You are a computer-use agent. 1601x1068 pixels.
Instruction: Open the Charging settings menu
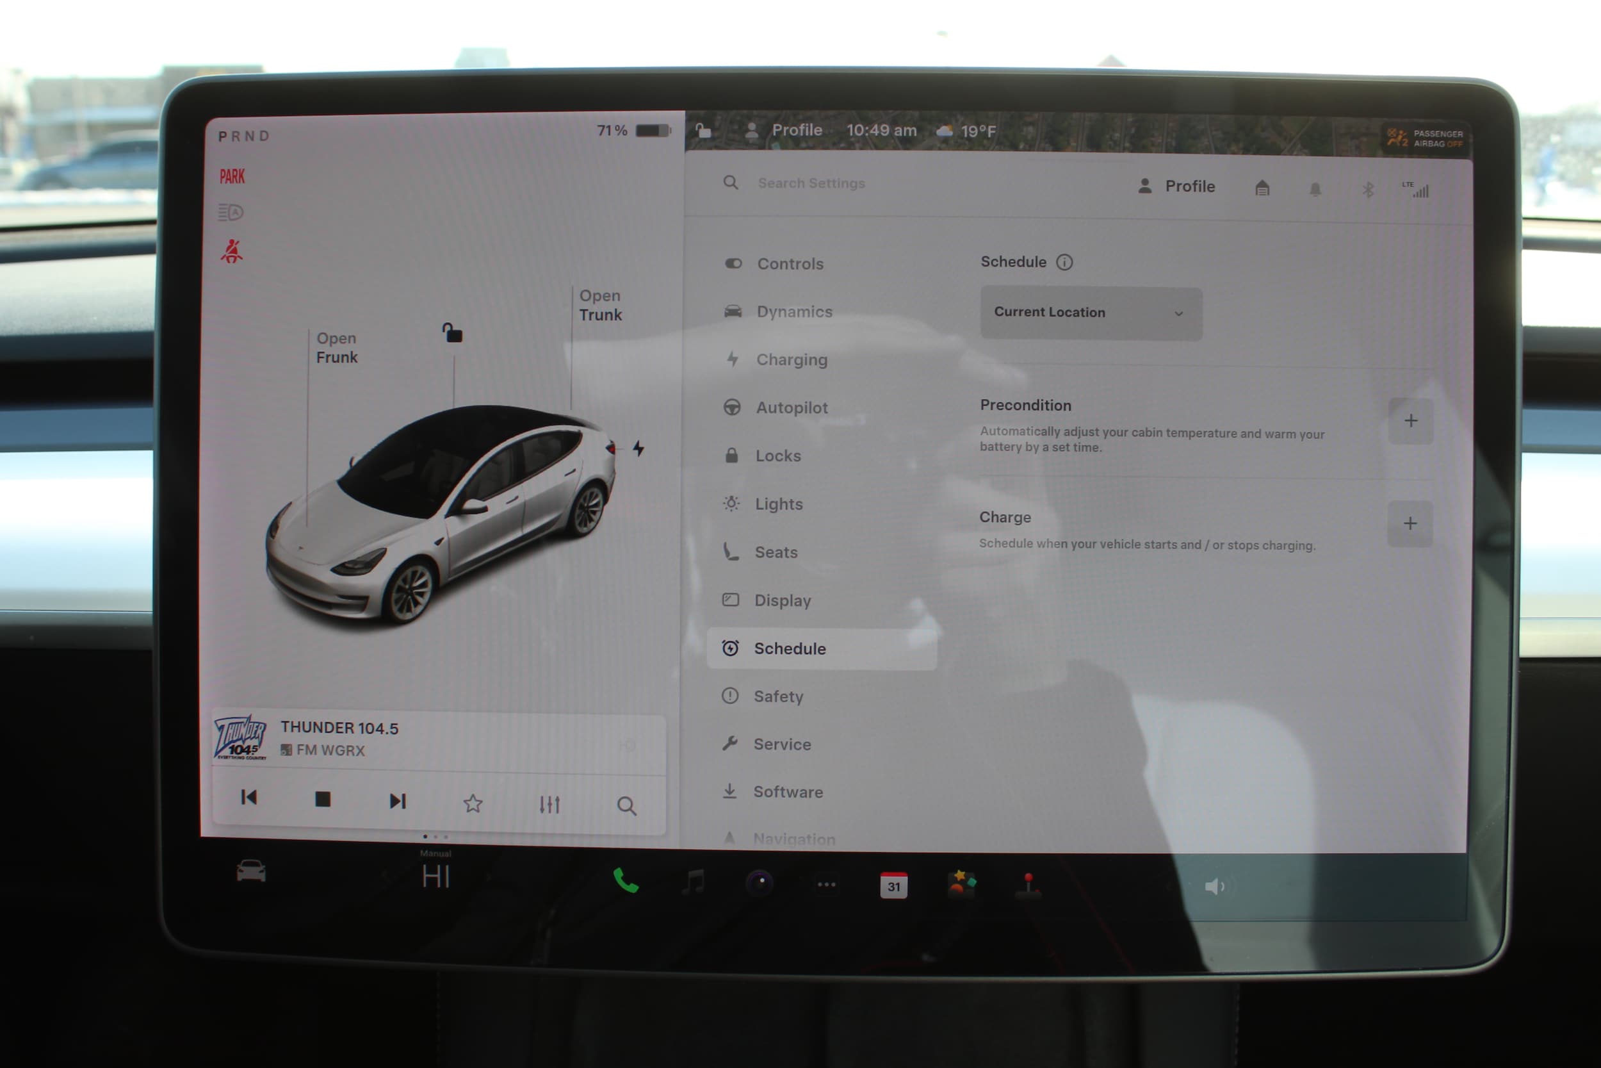tap(791, 359)
